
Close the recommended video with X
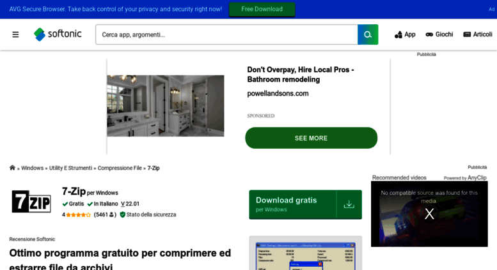429,214
